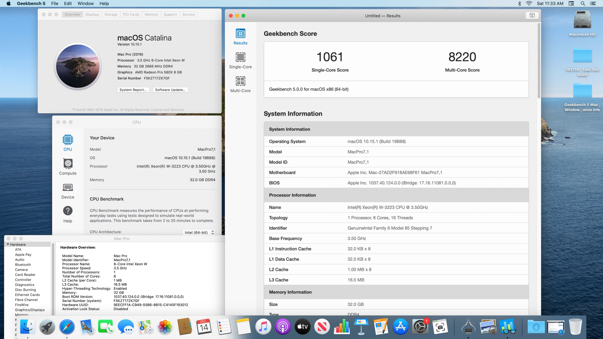This screenshot has height=339, width=603.
Task: Switch to the Memory tab
Action: [x=151, y=14]
